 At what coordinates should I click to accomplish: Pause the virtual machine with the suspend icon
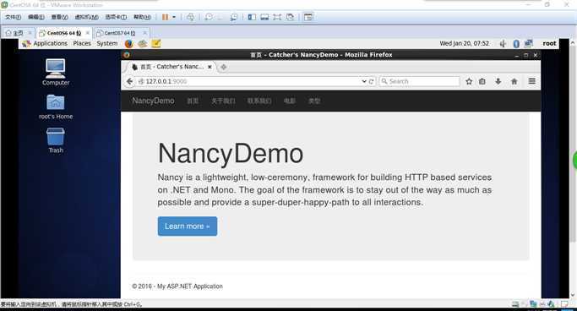pos(166,17)
